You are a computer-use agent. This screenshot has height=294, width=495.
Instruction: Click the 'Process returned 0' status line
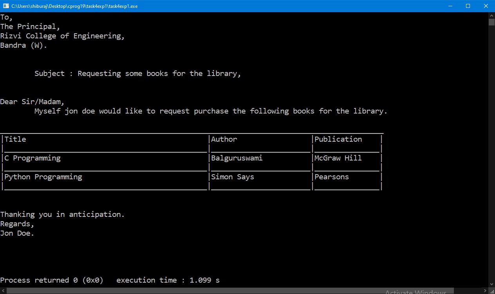tap(52, 280)
